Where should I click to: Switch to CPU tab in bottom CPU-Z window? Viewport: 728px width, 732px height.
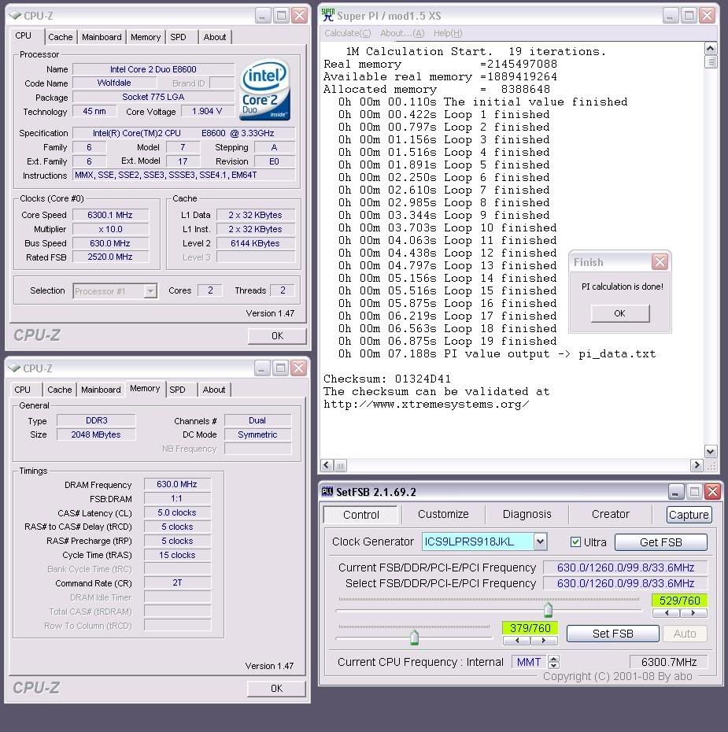pyautogui.click(x=22, y=390)
